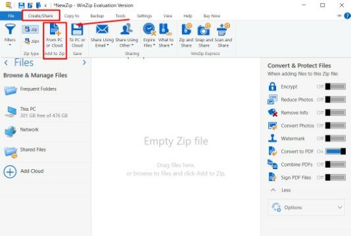
Task: Click the Save icon in title bar
Action: [x=21, y=5]
